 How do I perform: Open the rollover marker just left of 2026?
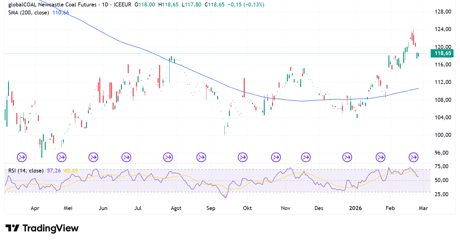pos(347,157)
